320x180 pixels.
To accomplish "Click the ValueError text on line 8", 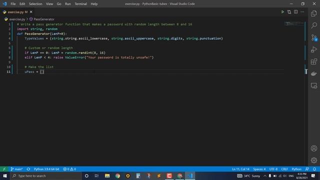I will 74,57.
